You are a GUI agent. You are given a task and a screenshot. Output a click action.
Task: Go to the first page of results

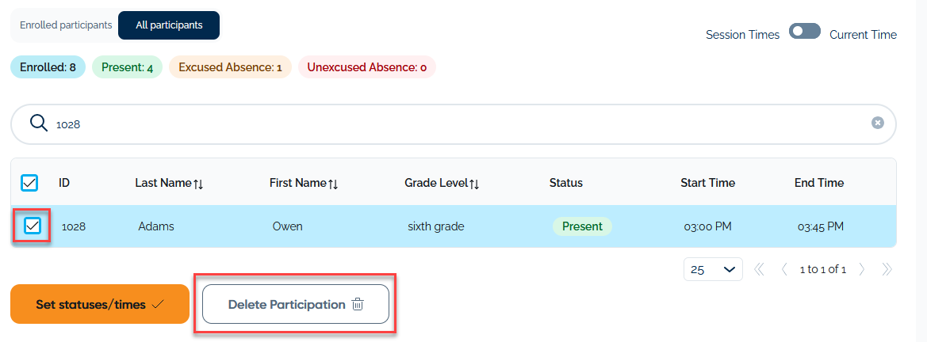click(x=759, y=269)
